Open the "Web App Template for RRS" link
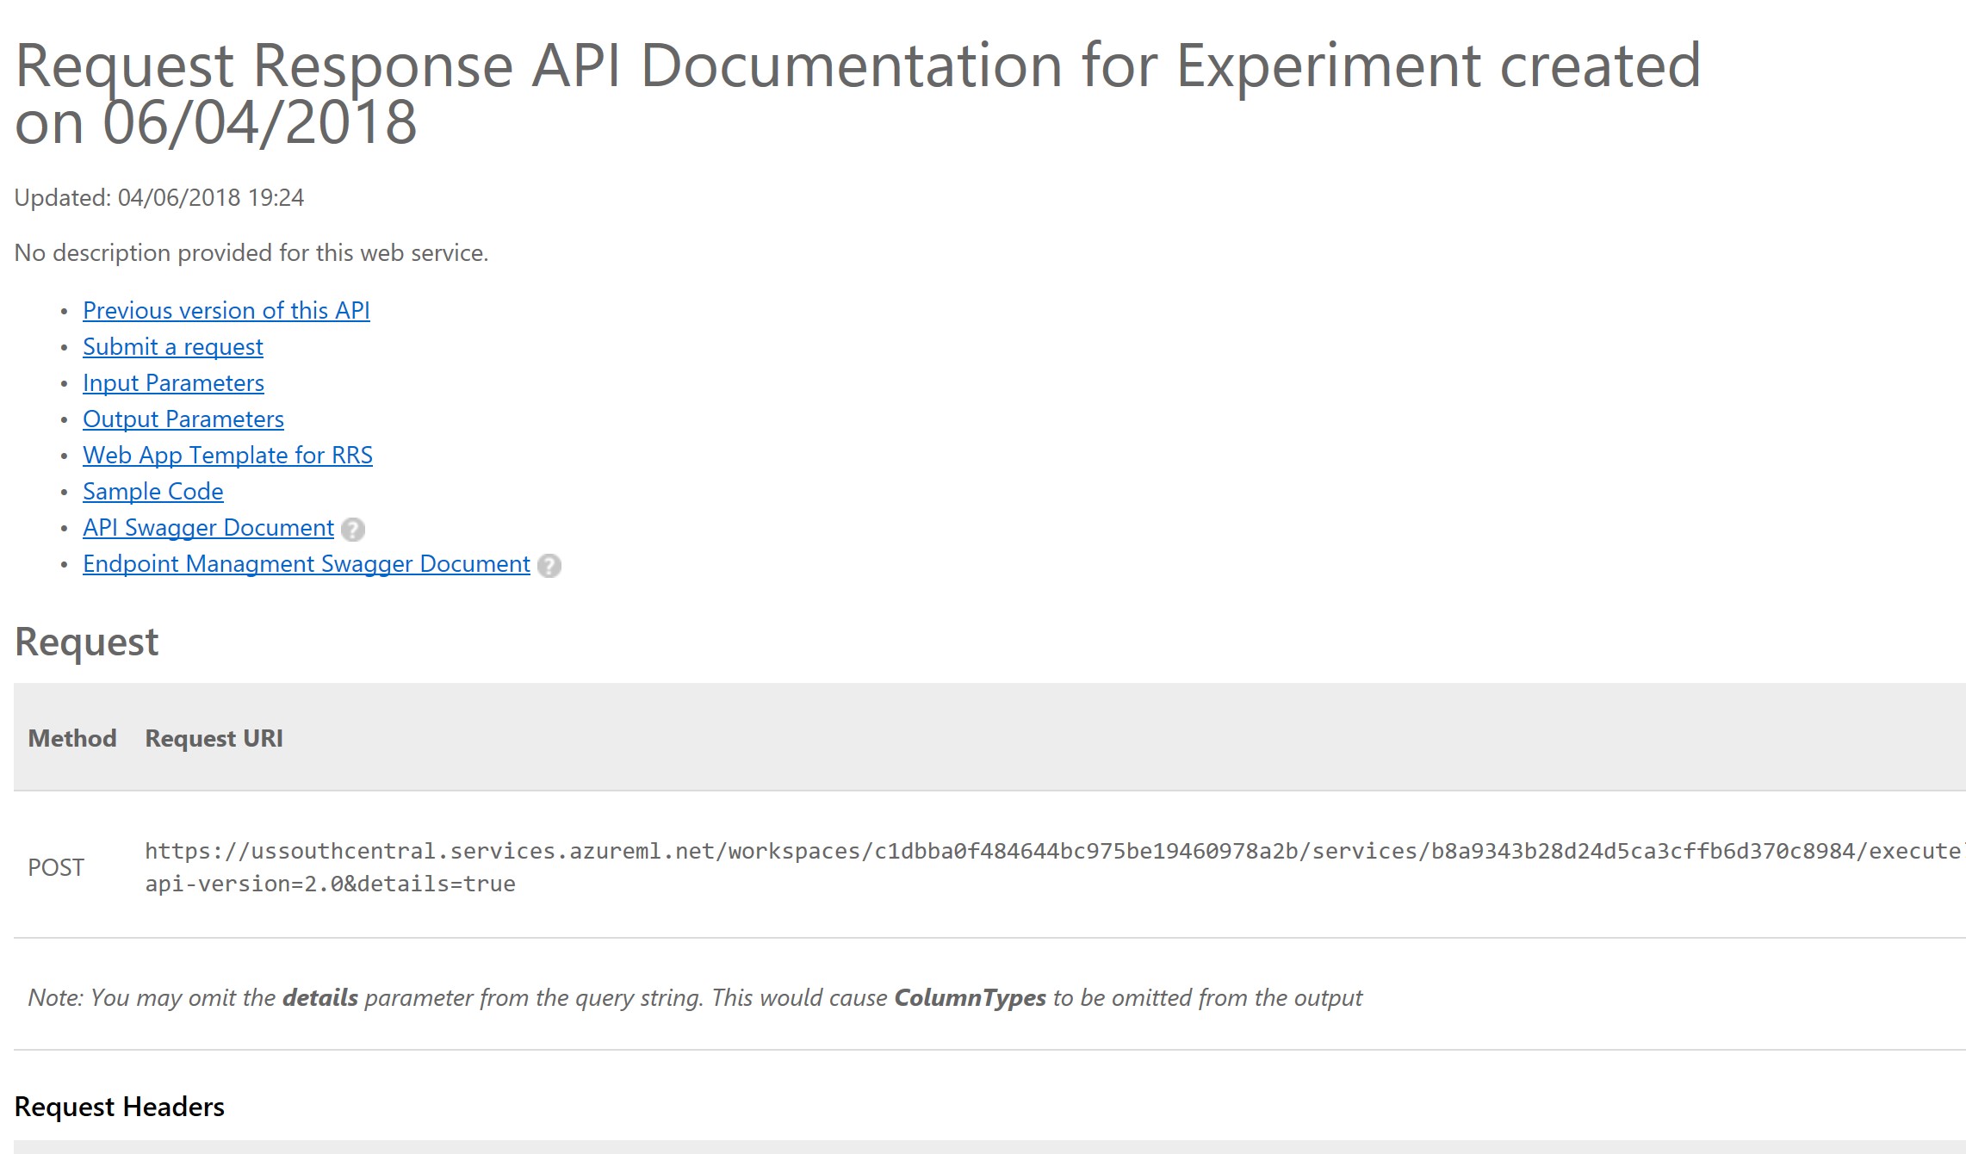Image resolution: width=1966 pixels, height=1154 pixels. (227, 456)
